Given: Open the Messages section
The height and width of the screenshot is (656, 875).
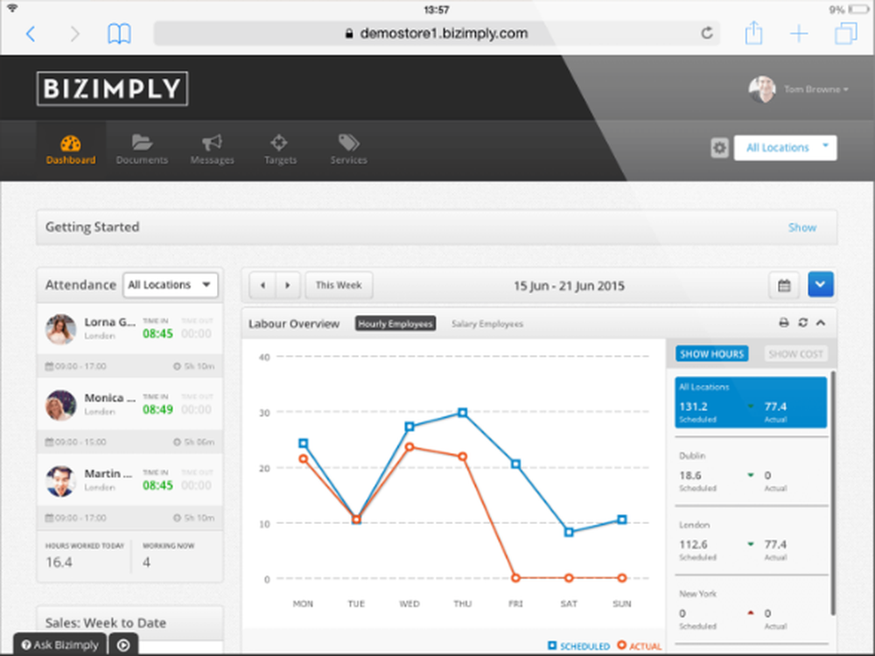Looking at the screenshot, I should (211, 149).
